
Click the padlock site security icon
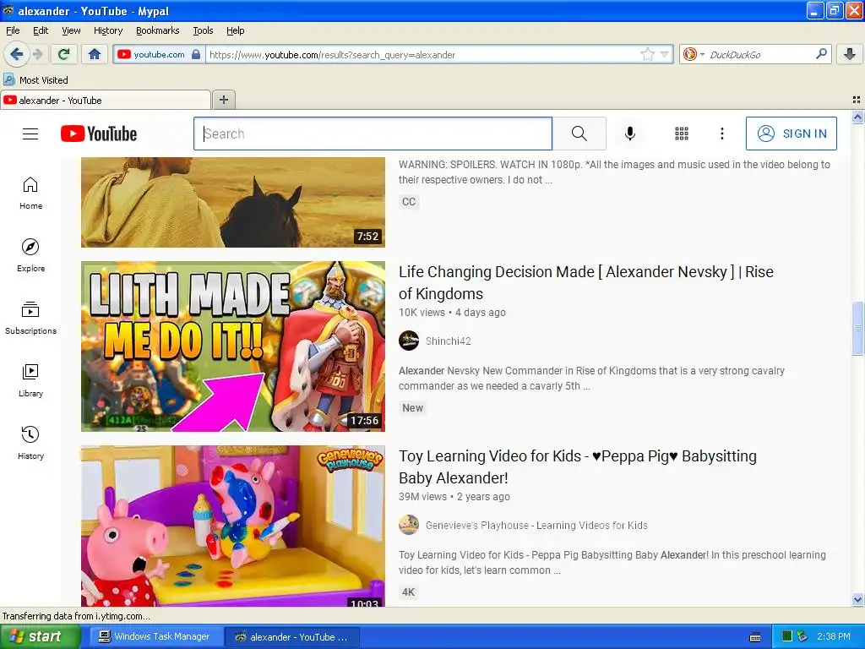[x=195, y=54]
